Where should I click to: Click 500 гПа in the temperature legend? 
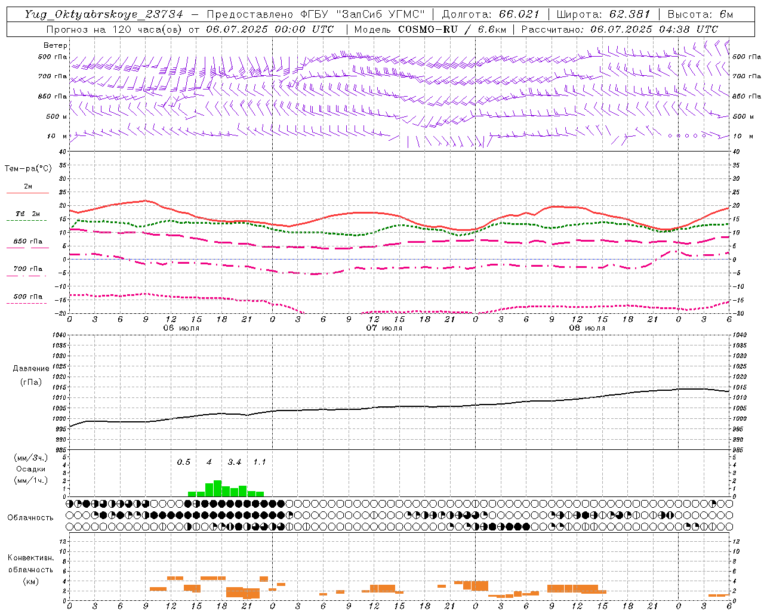pyautogui.click(x=28, y=296)
